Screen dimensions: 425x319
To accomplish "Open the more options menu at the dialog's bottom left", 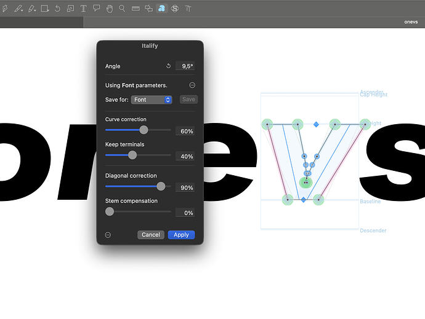I will point(108,235).
